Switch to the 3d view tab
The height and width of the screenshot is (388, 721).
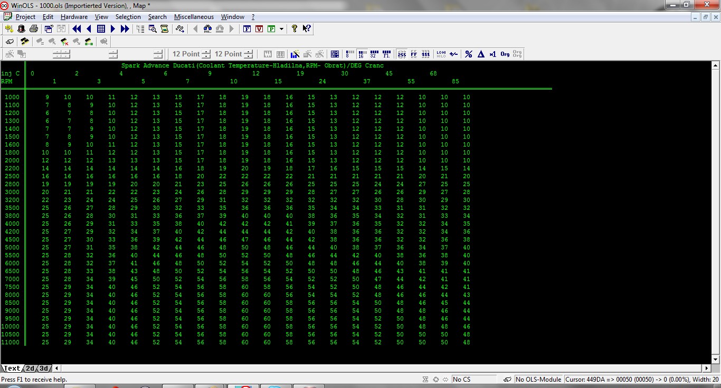[44, 368]
